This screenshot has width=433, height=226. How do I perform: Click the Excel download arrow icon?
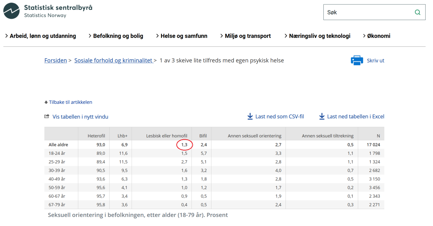[322, 116]
